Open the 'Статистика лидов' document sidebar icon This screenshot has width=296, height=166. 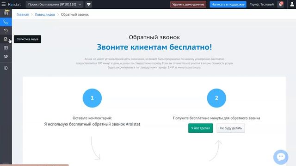click(x=6, y=39)
